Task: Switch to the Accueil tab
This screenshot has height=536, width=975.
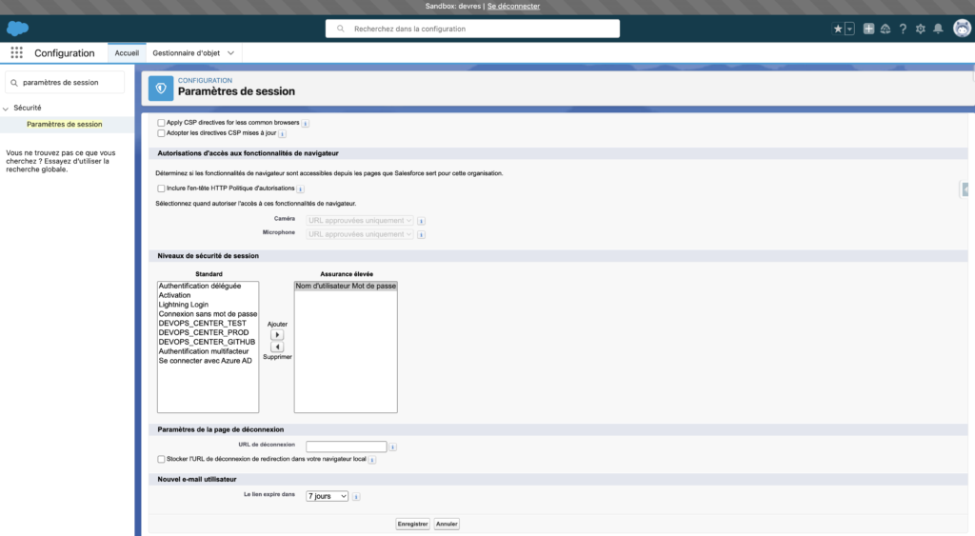Action: tap(127, 53)
